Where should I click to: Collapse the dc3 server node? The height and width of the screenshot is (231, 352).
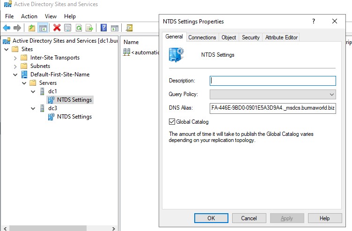click(x=33, y=109)
